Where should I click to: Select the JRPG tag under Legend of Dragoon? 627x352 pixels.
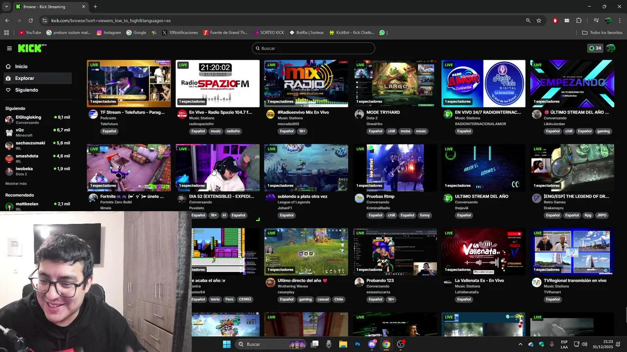click(x=602, y=215)
